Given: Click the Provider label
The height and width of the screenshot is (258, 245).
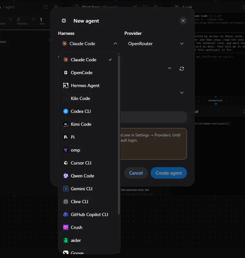Looking at the screenshot, I should tap(133, 34).
